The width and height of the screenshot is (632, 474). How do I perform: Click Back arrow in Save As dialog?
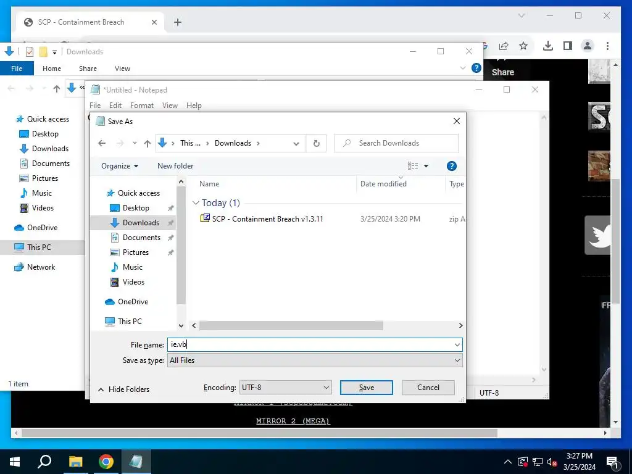(102, 143)
